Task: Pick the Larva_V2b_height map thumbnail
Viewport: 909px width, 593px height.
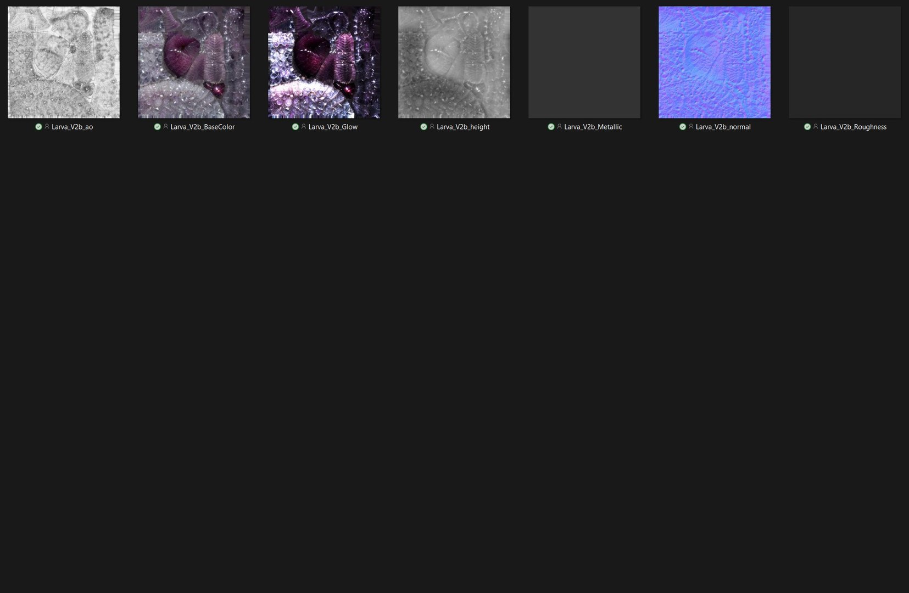Action: click(x=454, y=62)
